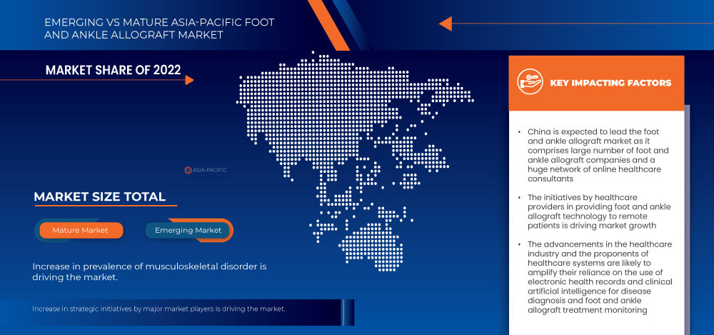Click the orange arrowhead beside Market Share of 2022
The height and width of the screenshot is (335, 714).
pyautogui.click(x=189, y=80)
